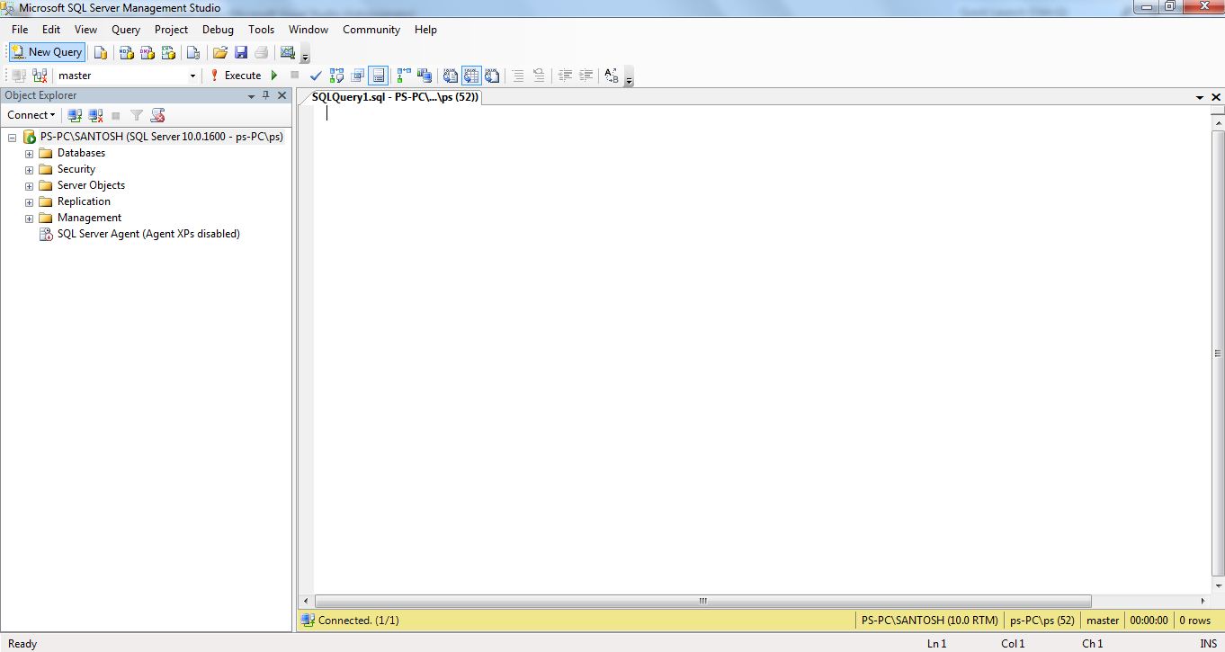Open the File menu
This screenshot has width=1225, height=652.
point(20,30)
